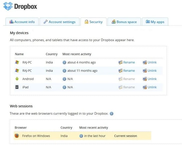
Task: Click the wrench icon on Account settings tab
Action: point(46,22)
